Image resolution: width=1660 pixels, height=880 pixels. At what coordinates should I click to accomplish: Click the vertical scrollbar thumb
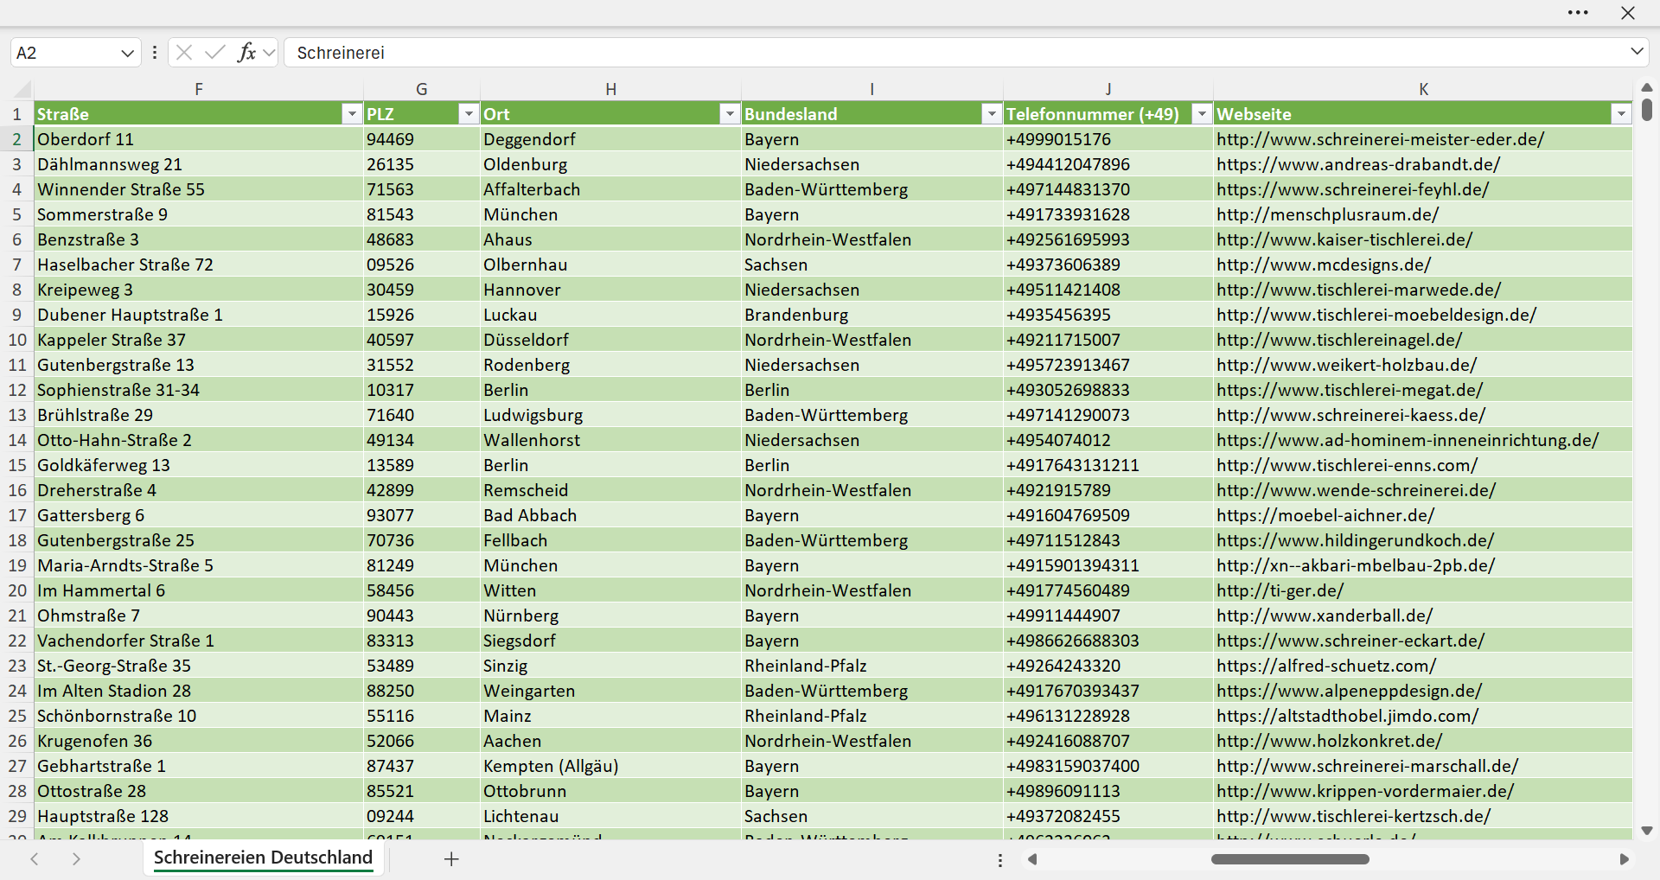click(x=1647, y=110)
